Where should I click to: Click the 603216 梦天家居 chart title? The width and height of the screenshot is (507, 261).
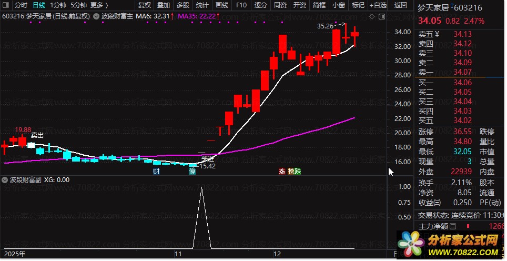click(46, 16)
